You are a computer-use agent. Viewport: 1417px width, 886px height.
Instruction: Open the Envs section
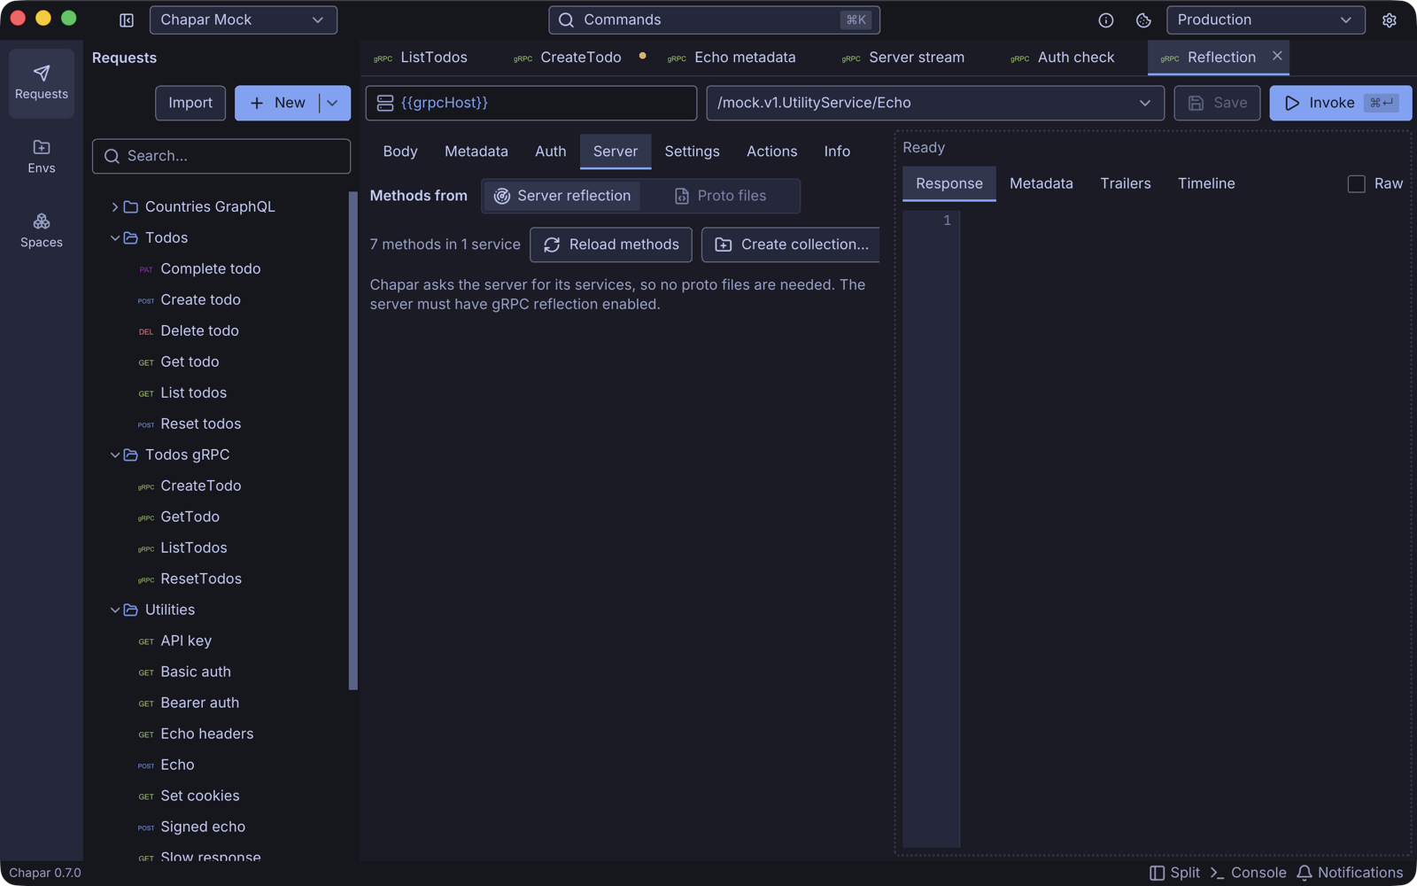[x=42, y=157]
